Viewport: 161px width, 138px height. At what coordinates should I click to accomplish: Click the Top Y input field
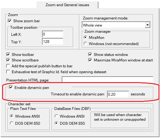pyautogui.click(x=53, y=42)
